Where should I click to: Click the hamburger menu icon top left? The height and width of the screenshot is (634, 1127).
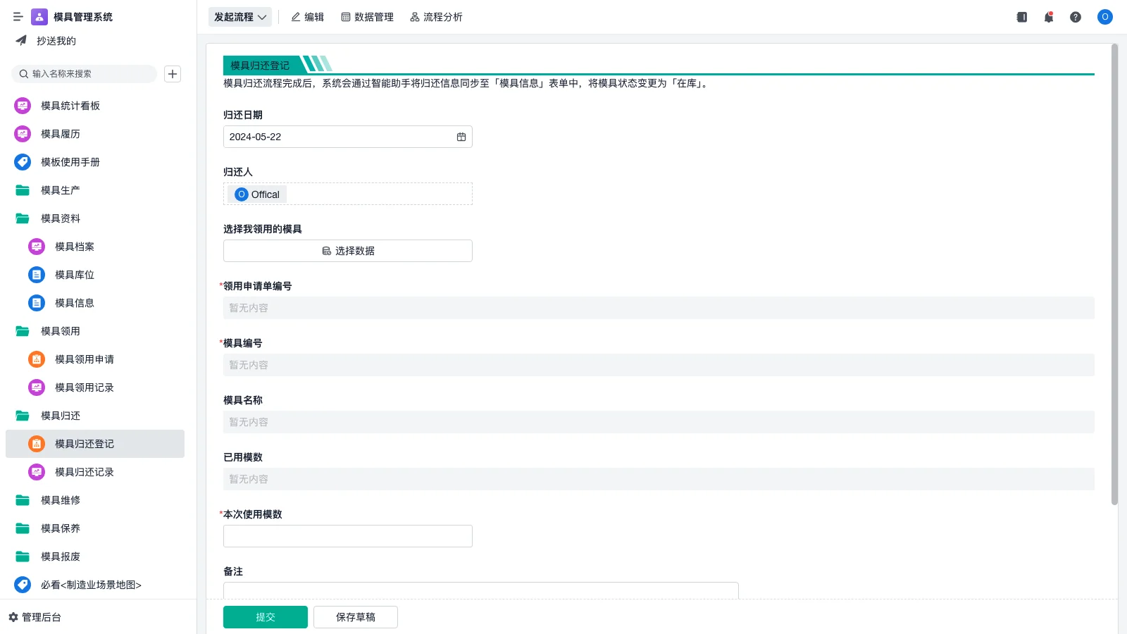(18, 17)
